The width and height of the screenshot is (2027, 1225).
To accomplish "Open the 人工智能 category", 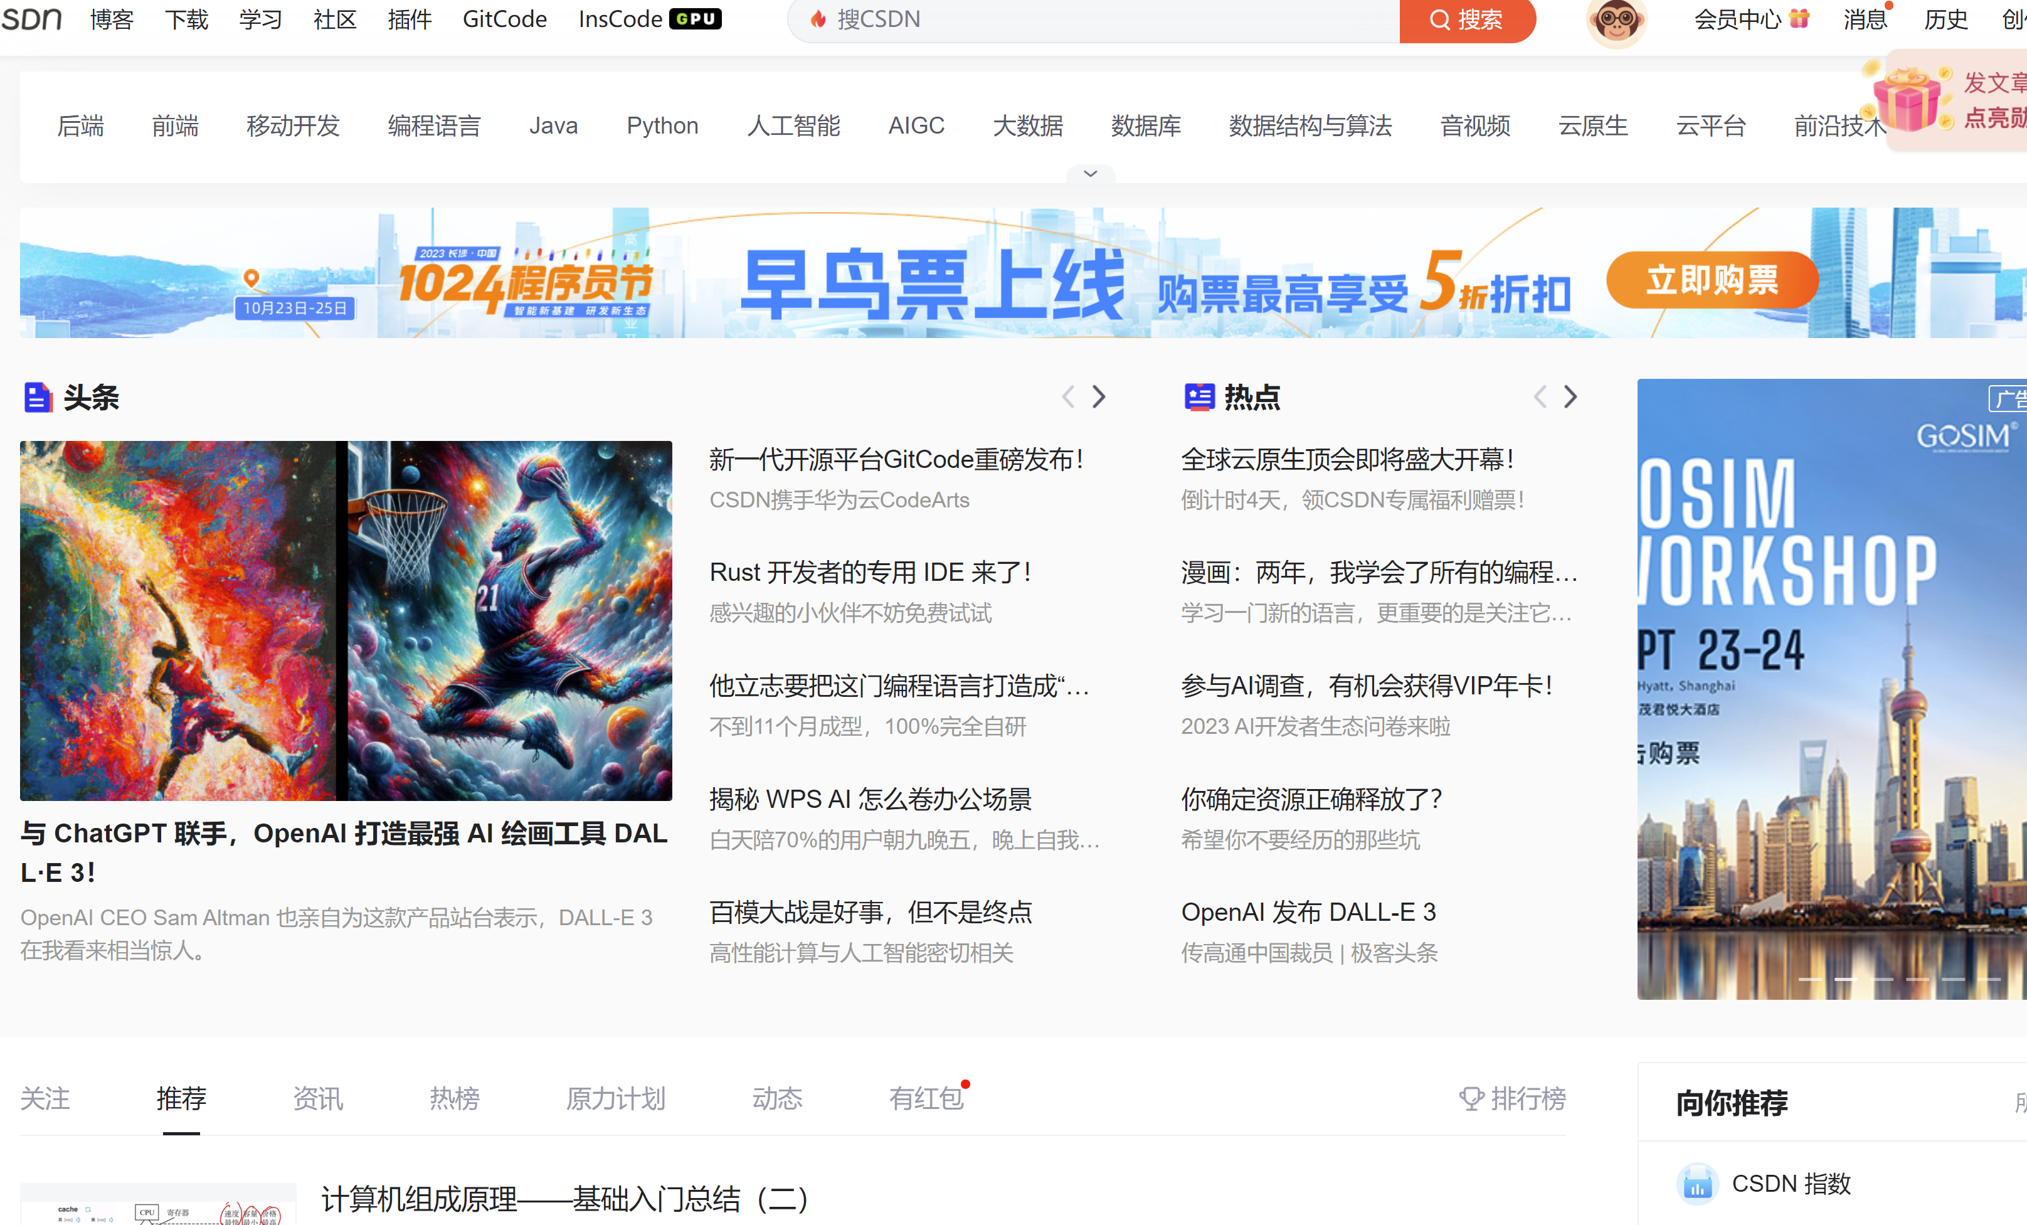I will tap(793, 126).
